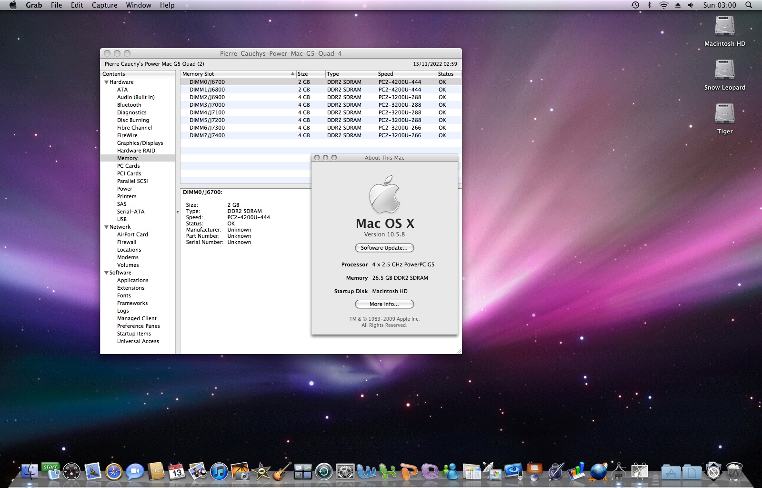This screenshot has height=488, width=762.
Task: Click the Software Update... button
Action: click(x=384, y=248)
